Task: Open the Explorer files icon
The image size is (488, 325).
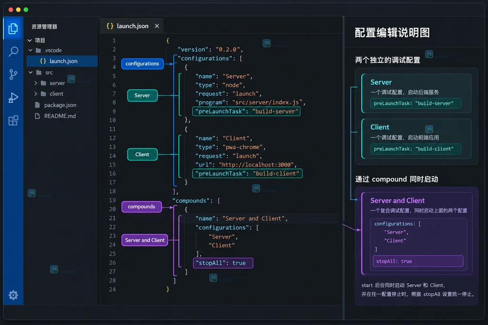Action: tap(13, 29)
